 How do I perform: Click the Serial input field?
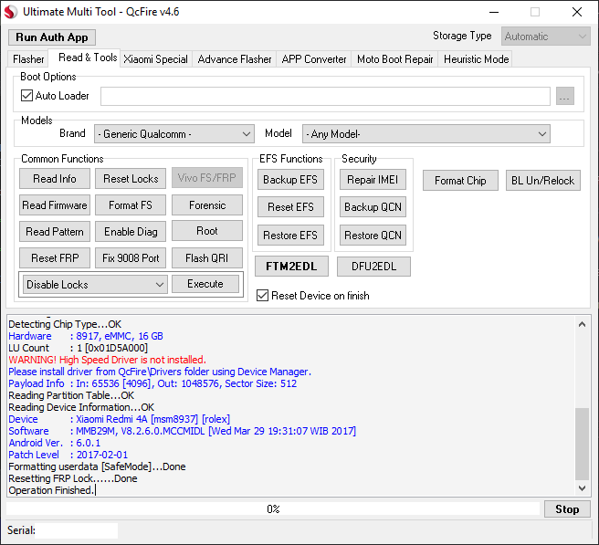[x=77, y=530]
